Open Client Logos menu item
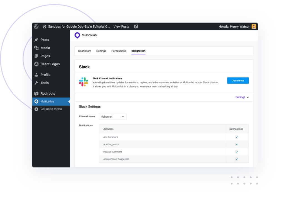The width and height of the screenshot is (285, 199). point(50,64)
